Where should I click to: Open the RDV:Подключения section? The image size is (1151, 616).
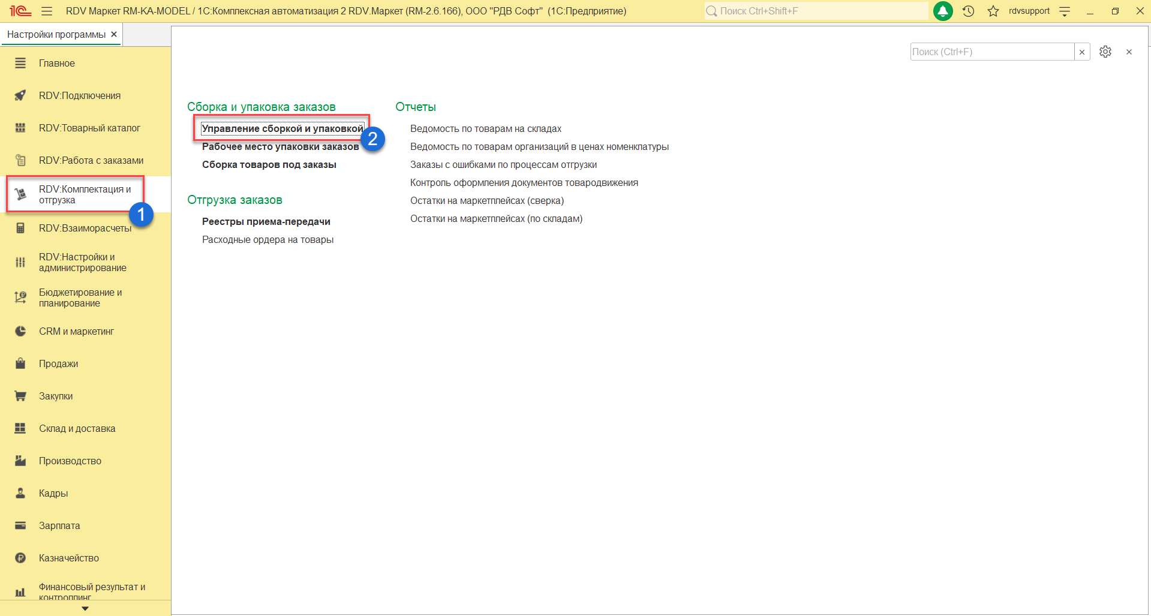point(80,95)
